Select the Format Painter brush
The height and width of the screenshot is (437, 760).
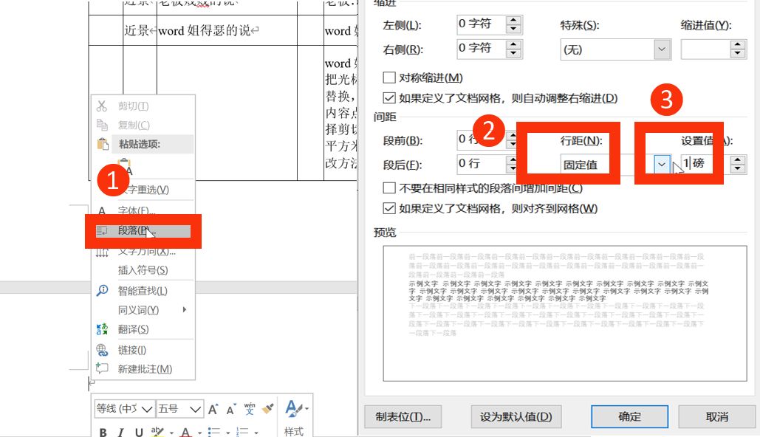tap(268, 409)
